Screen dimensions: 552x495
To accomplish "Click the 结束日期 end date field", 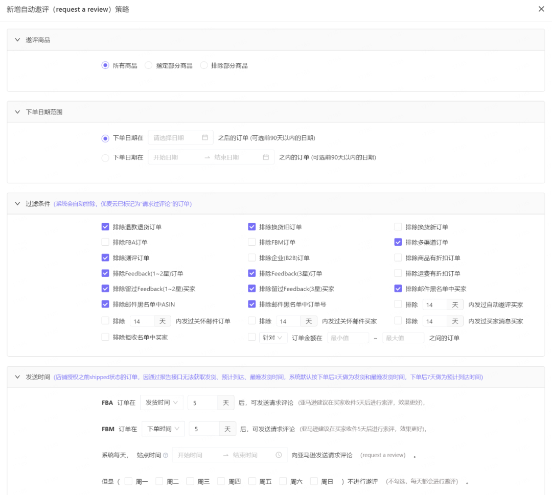I will point(236,157).
